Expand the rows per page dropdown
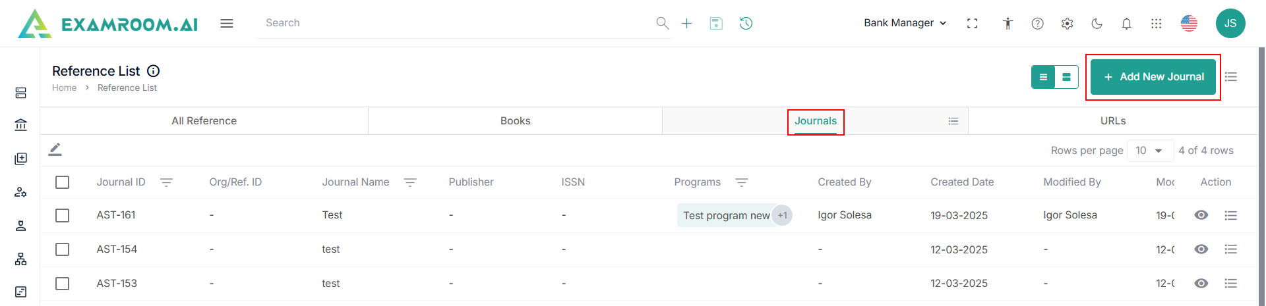 click(1150, 151)
